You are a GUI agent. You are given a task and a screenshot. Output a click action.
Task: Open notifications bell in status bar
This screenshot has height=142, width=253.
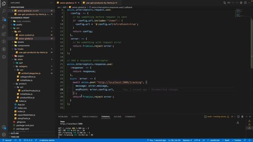click(249, 140)
